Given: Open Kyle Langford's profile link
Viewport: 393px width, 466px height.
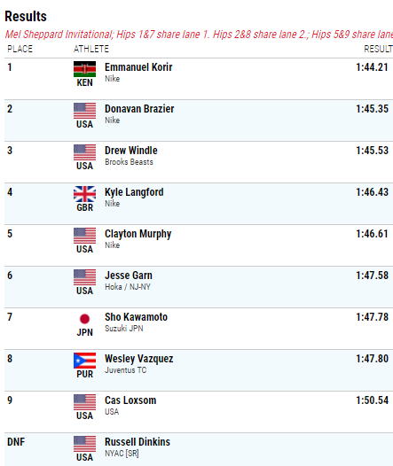Looking at the screenshot, I should (134, 192).
